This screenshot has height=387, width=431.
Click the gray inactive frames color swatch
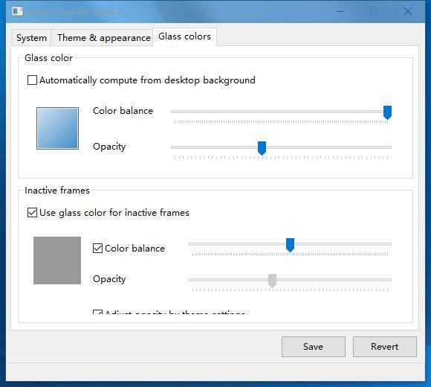(x=57, y=260)
